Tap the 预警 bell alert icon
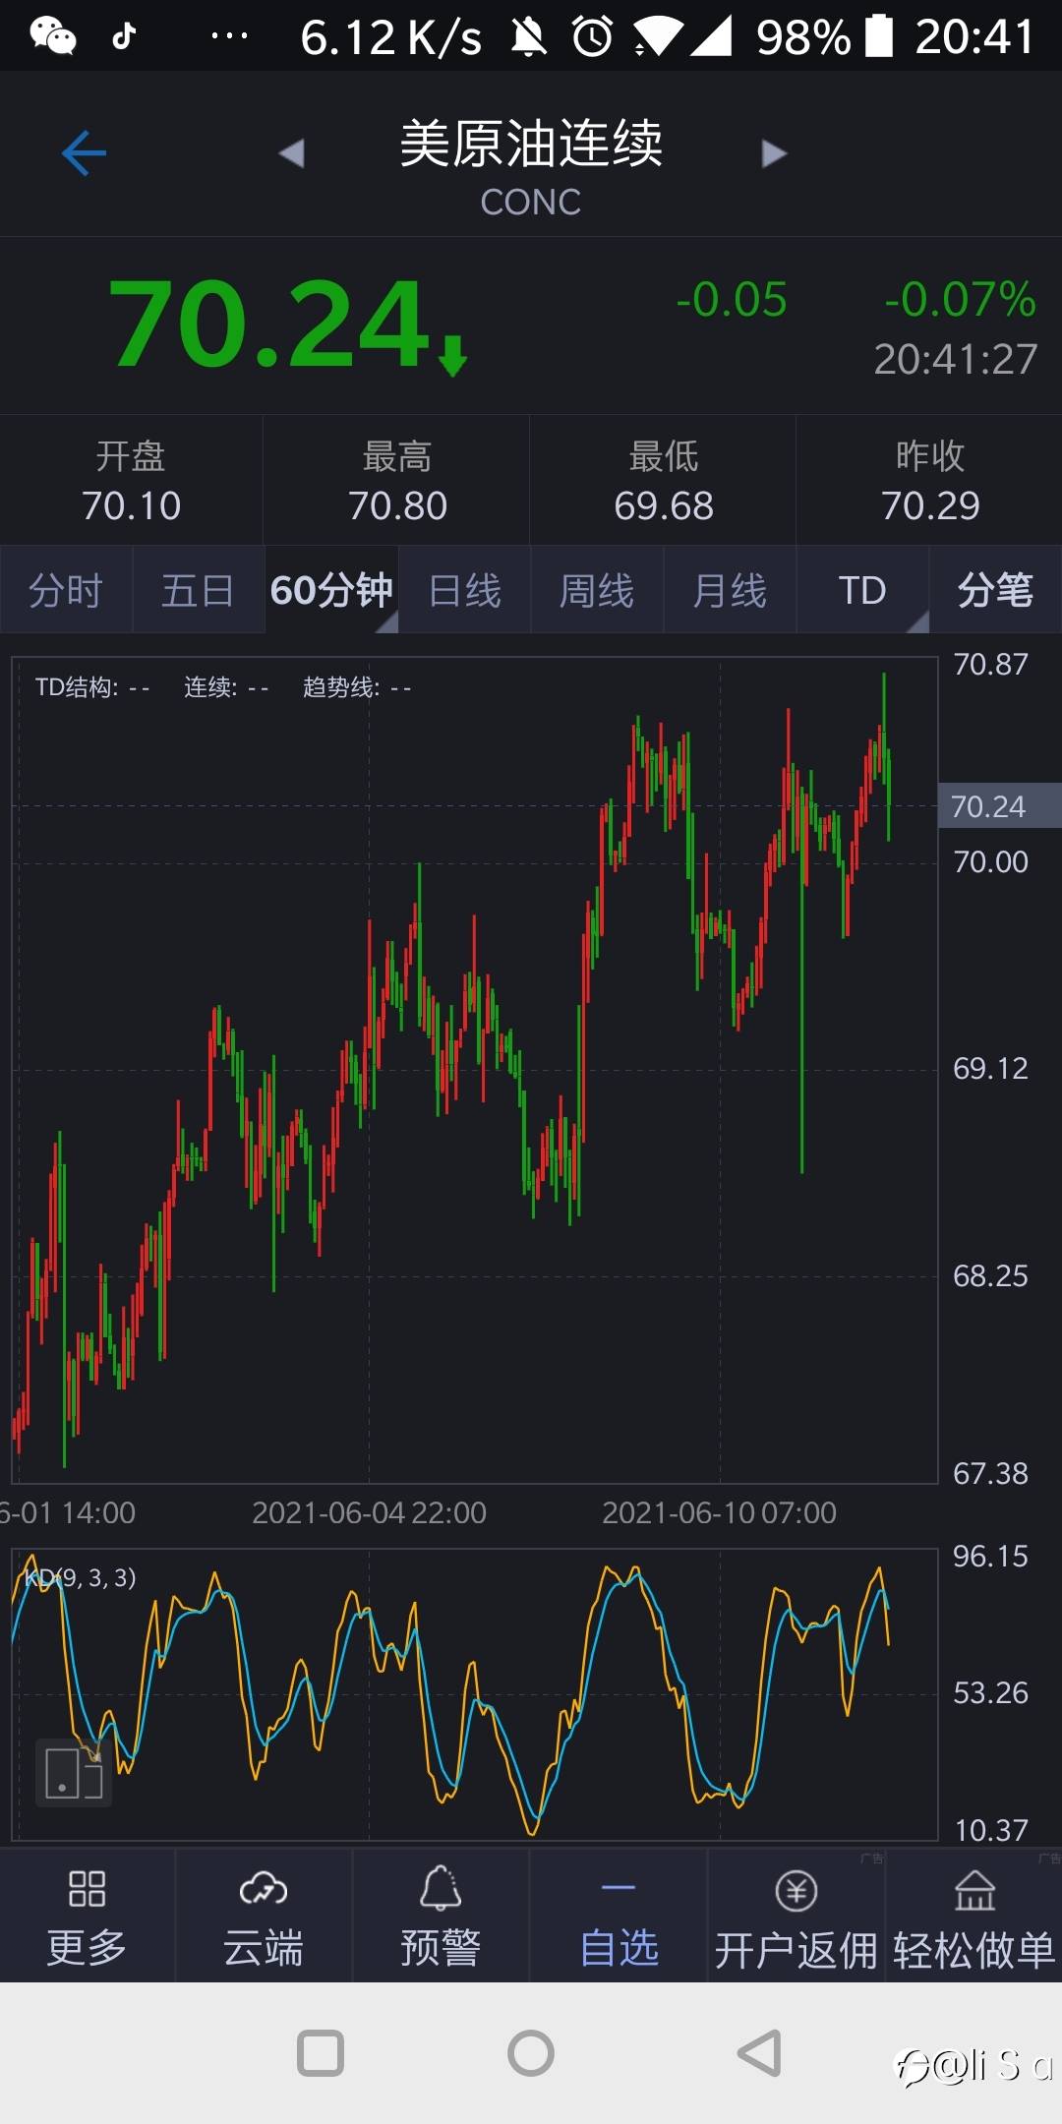The image size is (1062, 2124). tap(441, 1889)
